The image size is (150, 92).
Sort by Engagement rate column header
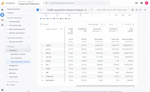point(82,30)
